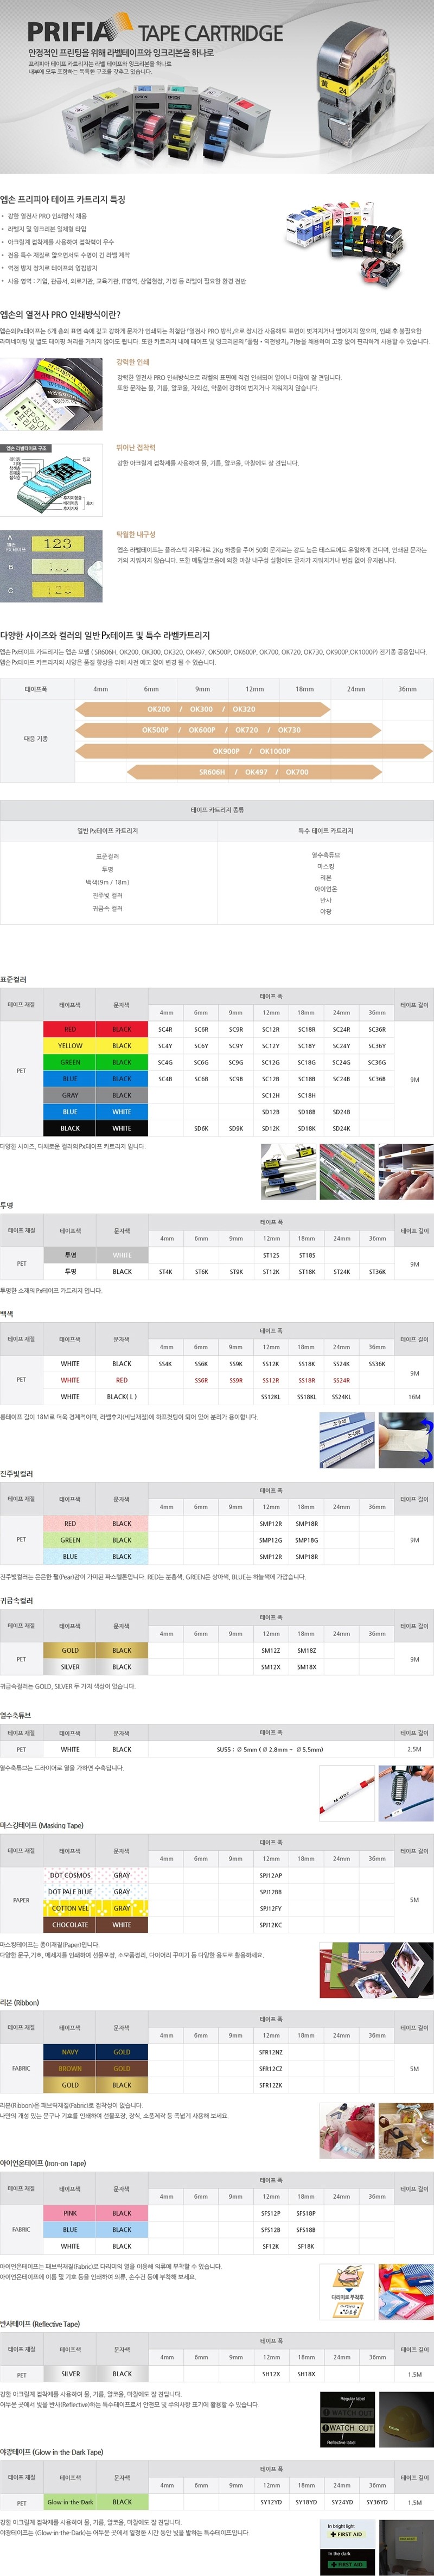434x2576 pixels.
Task: Select model ST12S in the transparent tape table
Action: pyautogui.click(x=271, y=1255)
